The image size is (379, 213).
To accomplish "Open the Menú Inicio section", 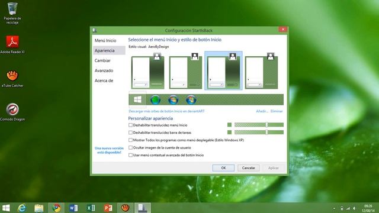I will click(x=109, y=41).
